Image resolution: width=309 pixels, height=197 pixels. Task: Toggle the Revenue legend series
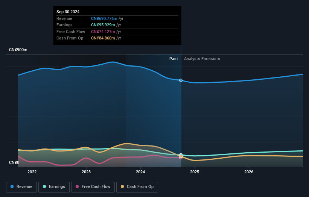pyautogui.click(x=21, y=187)
